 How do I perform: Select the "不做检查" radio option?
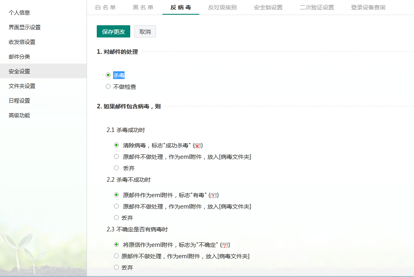click(x=108, y=87)
